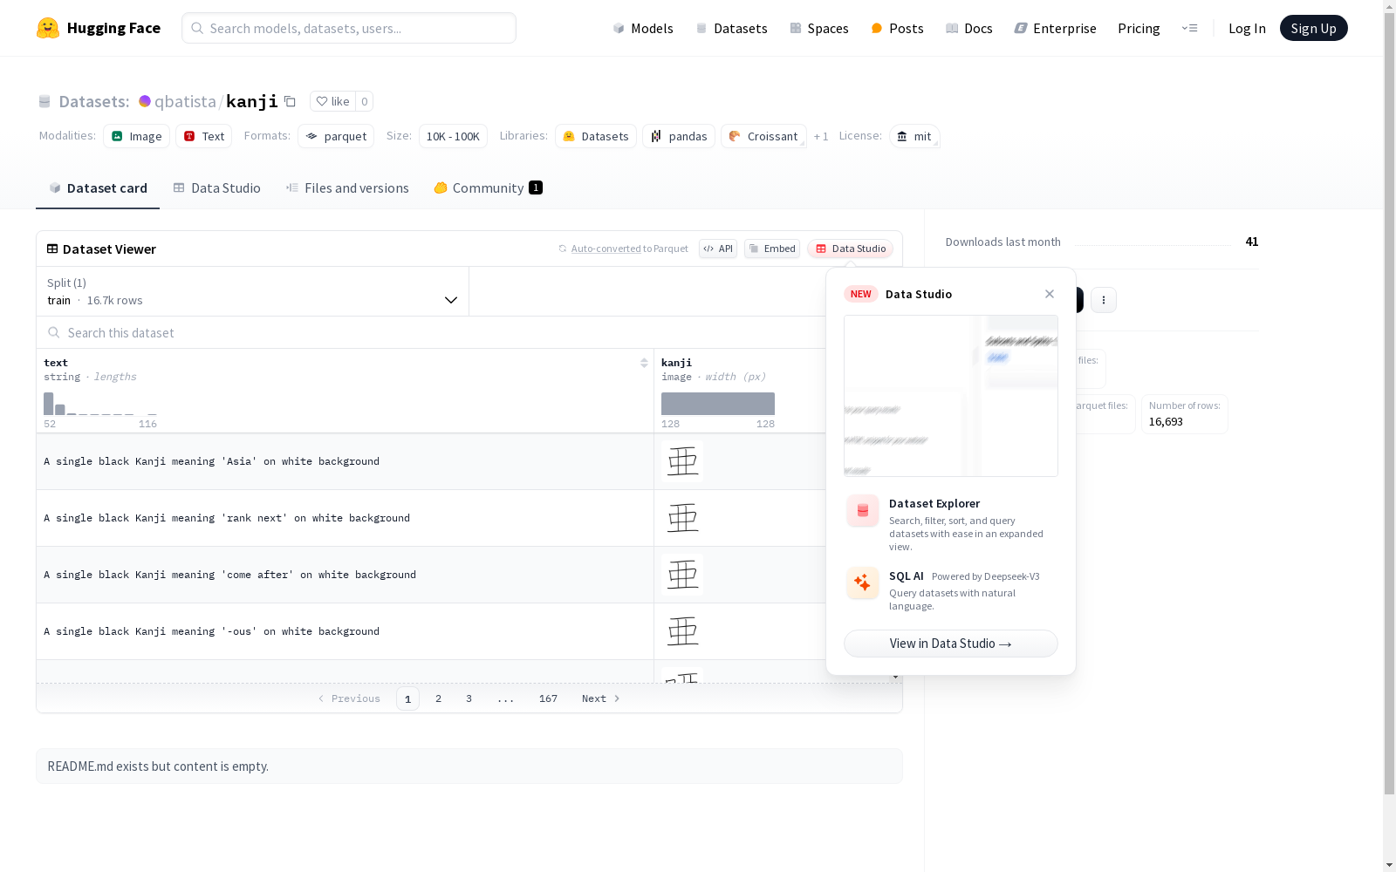Focus the Search this dataset field
This screenshot has width=1396, height=872.
431,332
